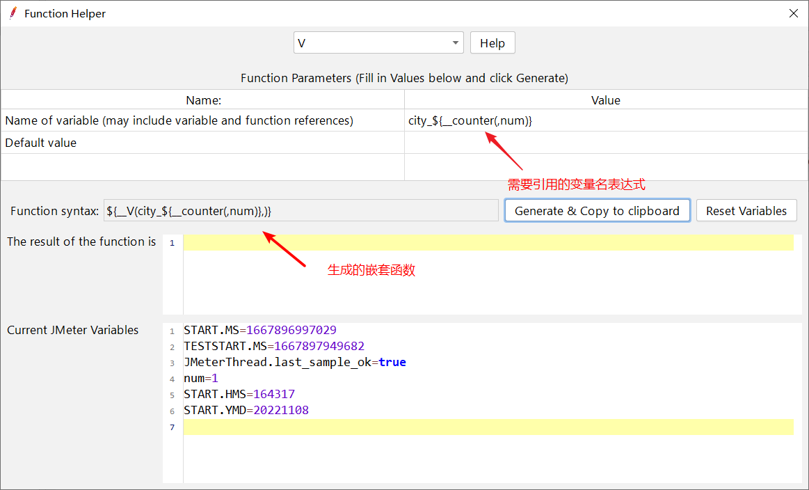The image size is (809, 490).
Task: Focus the Function syntax text field
Action: click(301, 211)
